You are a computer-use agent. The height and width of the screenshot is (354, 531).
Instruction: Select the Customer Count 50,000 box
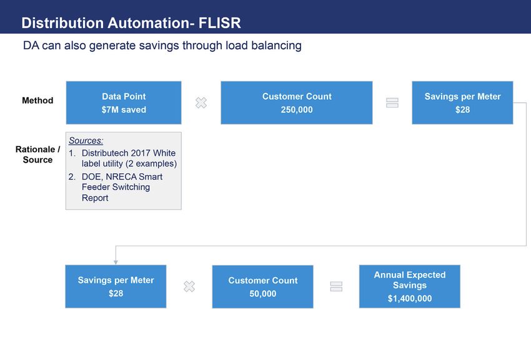click(x=262, y=287)
